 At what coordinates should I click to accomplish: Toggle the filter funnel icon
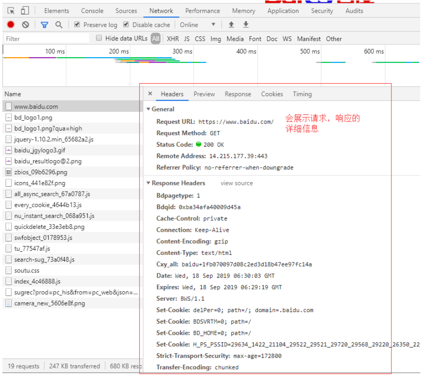44,25
